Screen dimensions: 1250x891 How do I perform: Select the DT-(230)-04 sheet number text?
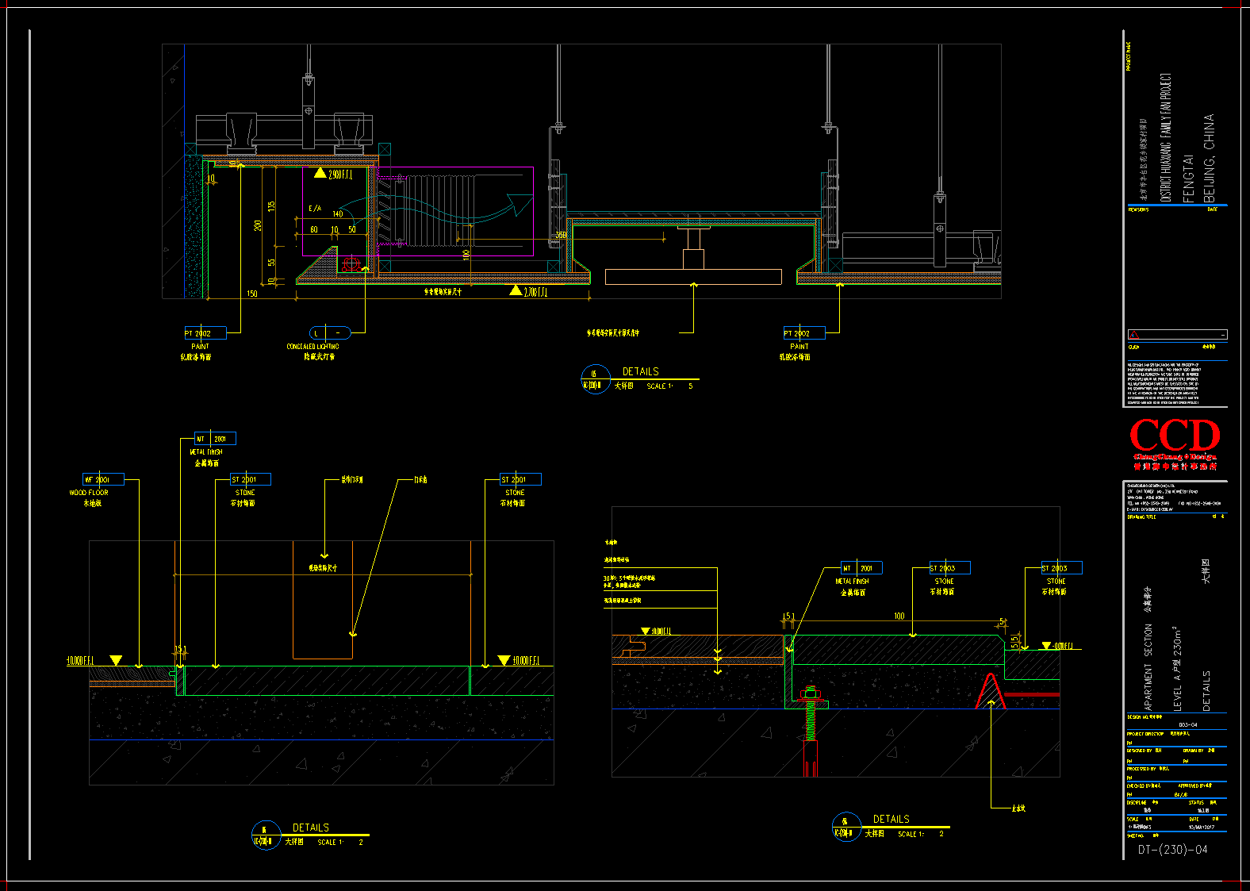click(x=1172, y=850)
